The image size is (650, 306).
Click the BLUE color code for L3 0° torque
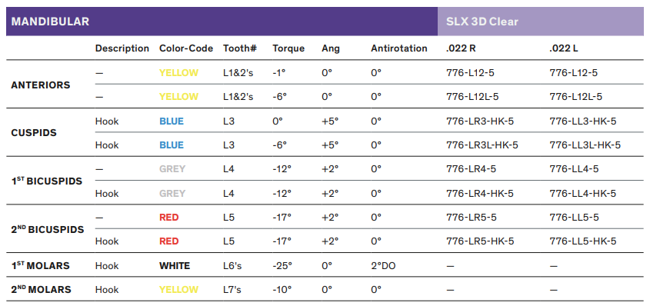pyautogui.click(x=172, y=121)
